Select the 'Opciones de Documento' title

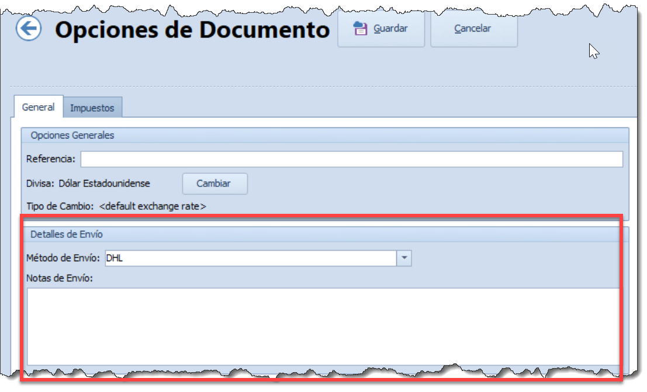coord(192,30)
